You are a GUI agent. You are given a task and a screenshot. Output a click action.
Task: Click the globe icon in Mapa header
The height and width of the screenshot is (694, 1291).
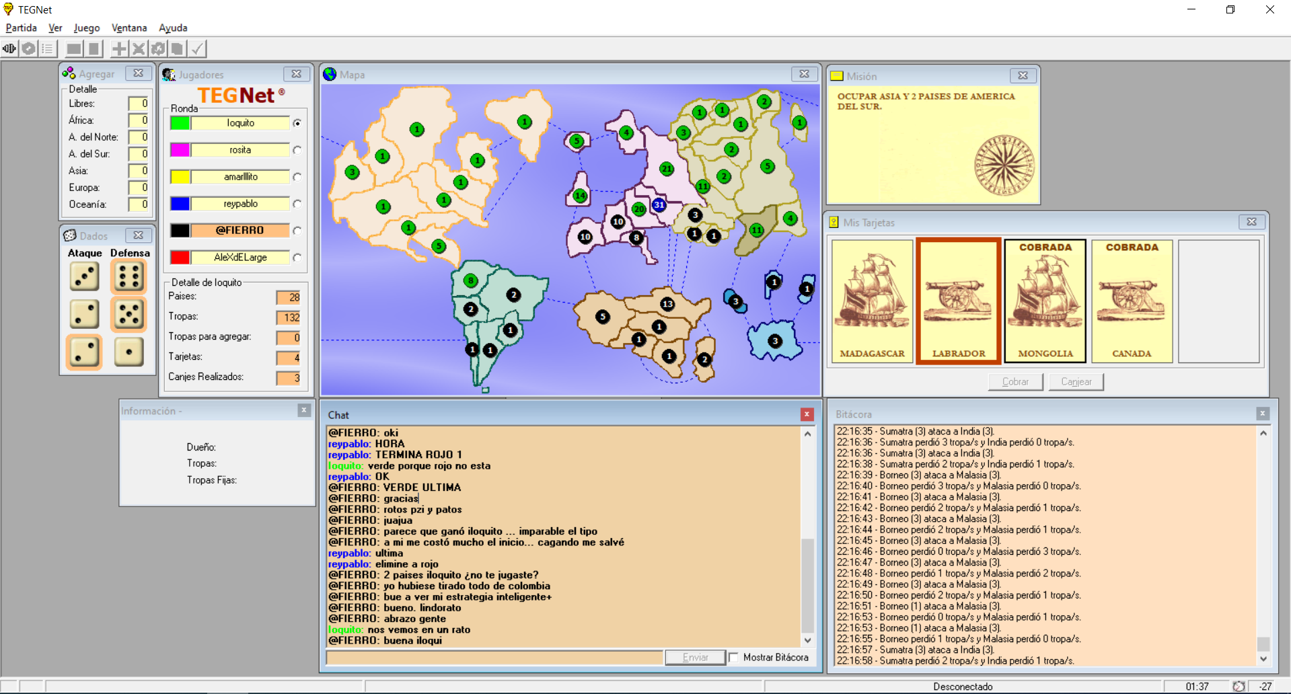(x=330, y=74)
